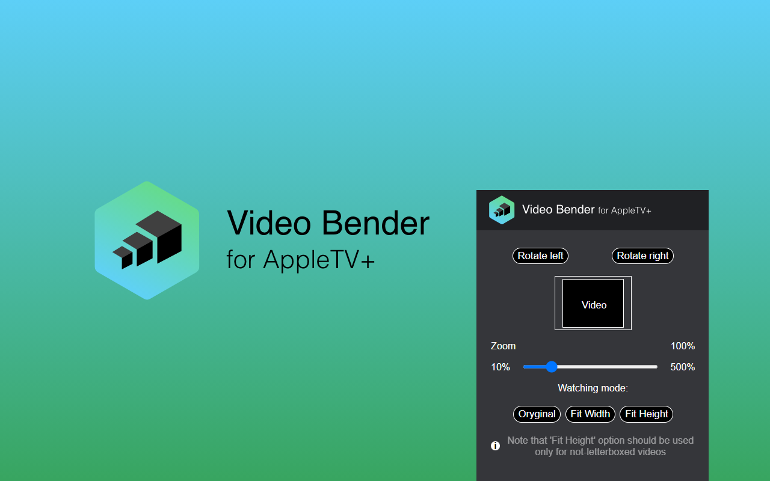Click the large 'for AppleTV+' subtitle
Screen dimensions: 770x481
301,260
